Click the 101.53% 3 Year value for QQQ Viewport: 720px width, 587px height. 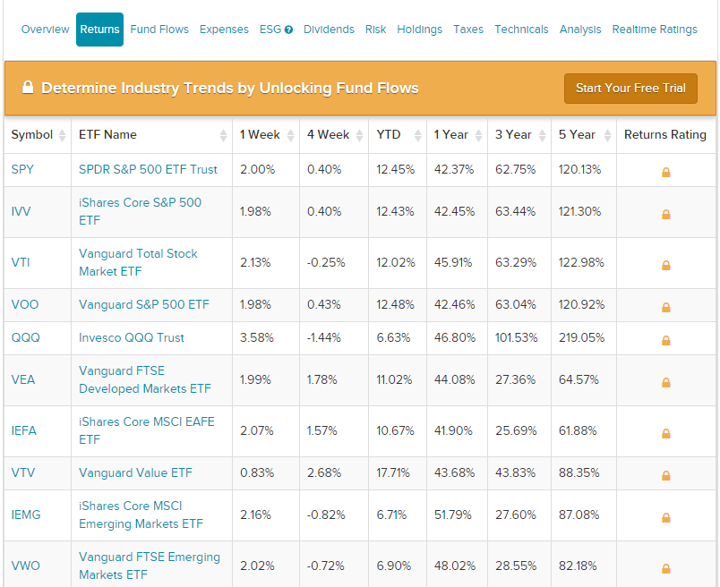(516, 337)
